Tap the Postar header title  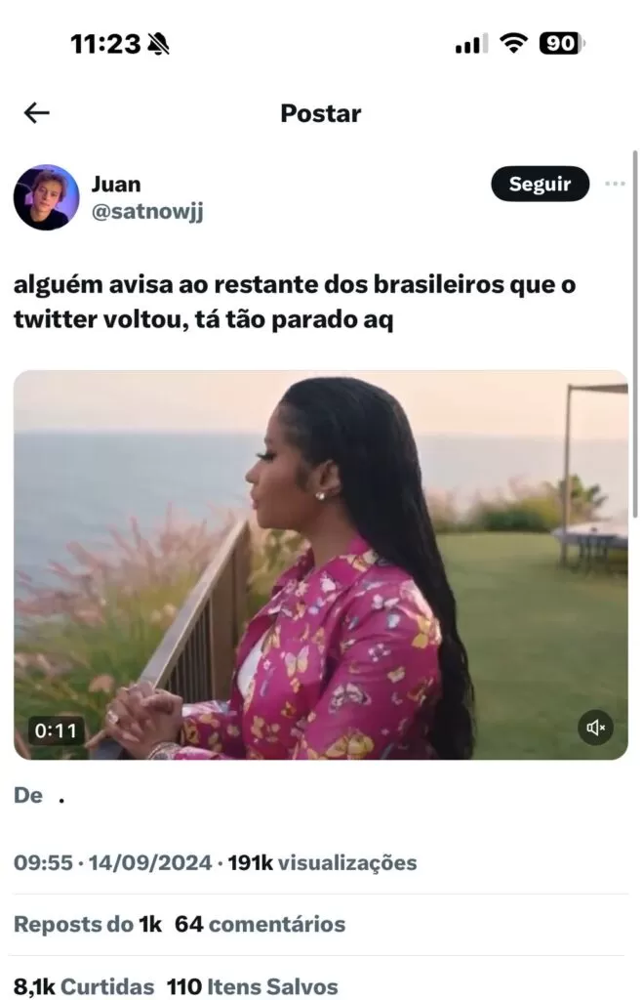321,113
